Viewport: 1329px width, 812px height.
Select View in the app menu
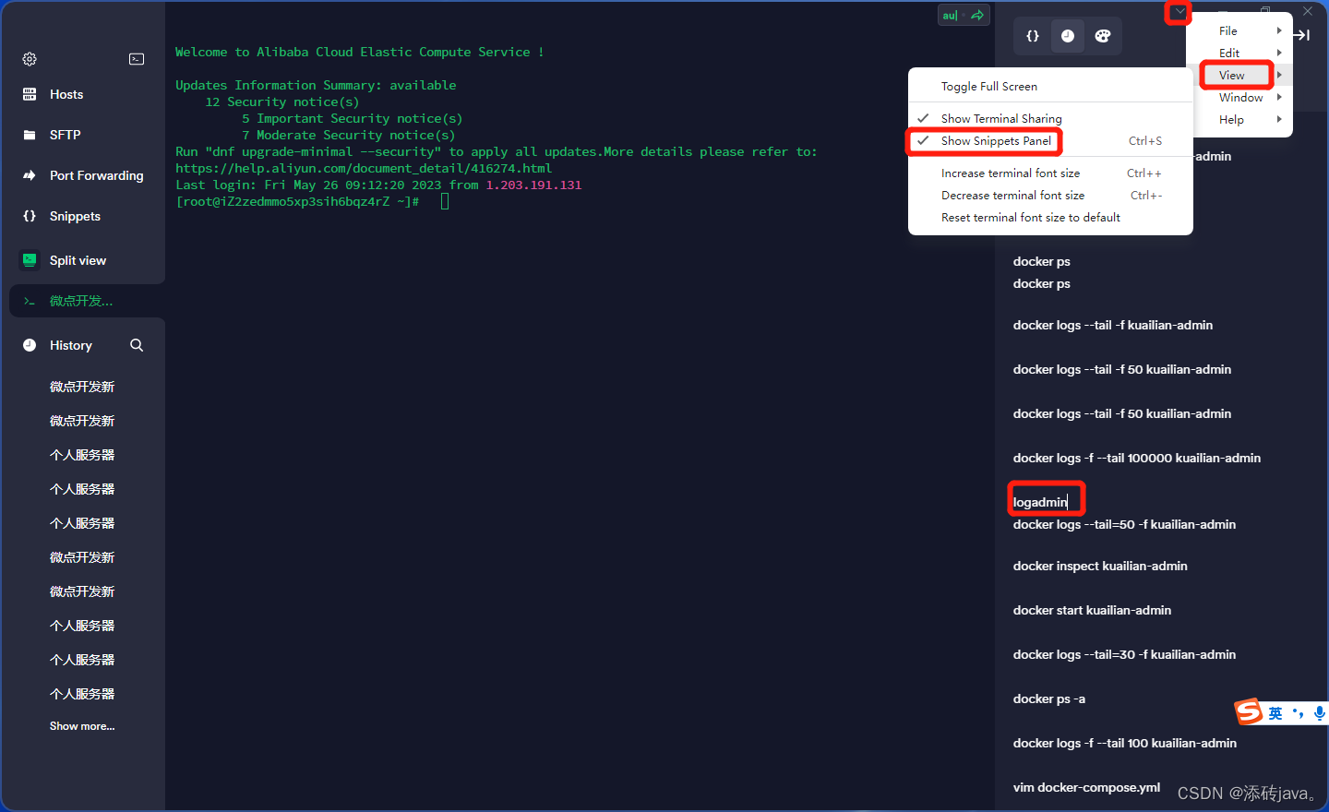point(1235,75)
